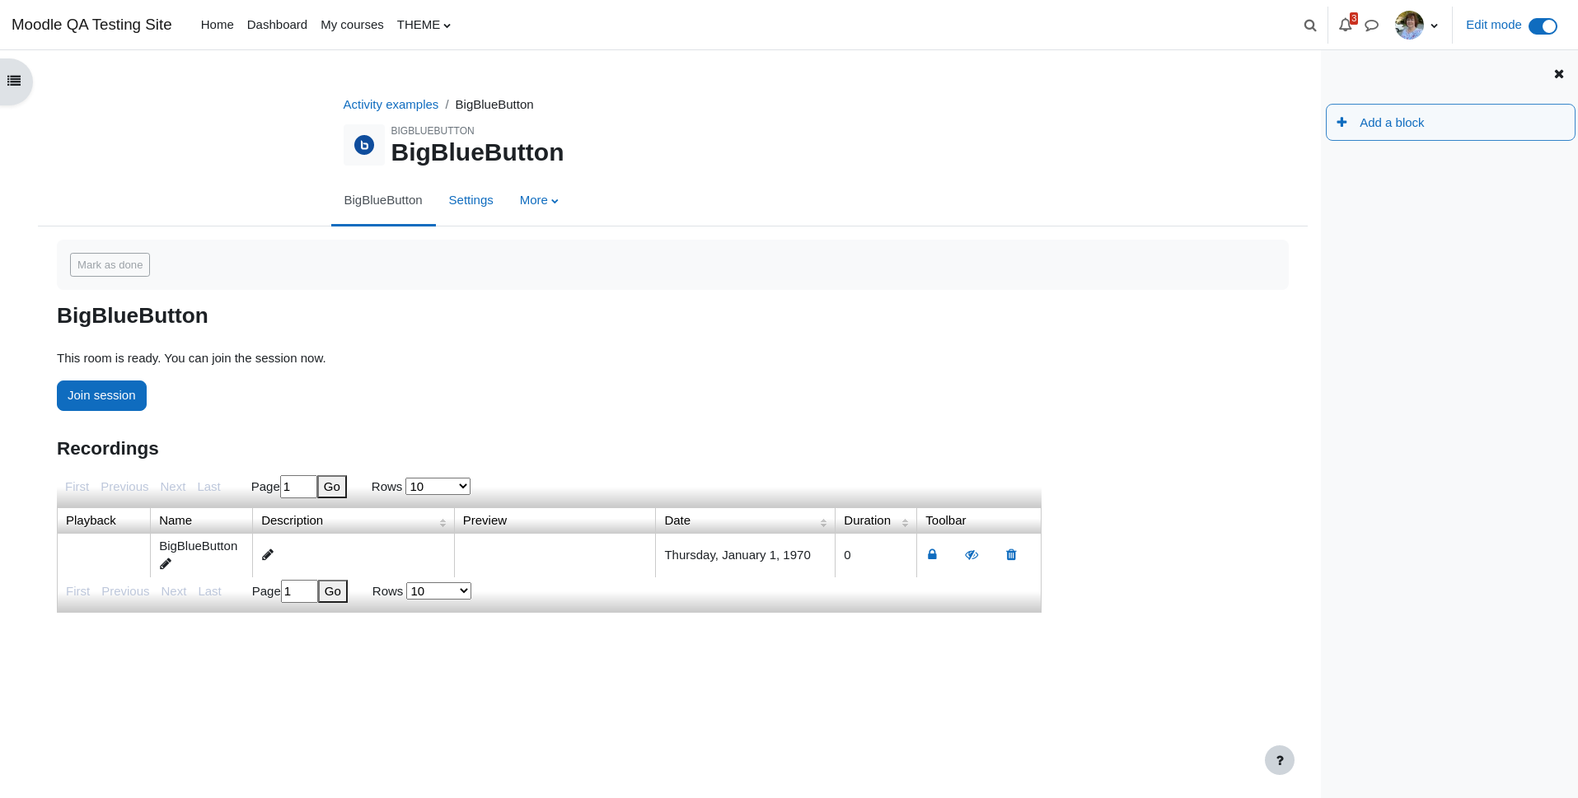
Task: Open Activity examples breadcrumb link
Action: (391, 105)
